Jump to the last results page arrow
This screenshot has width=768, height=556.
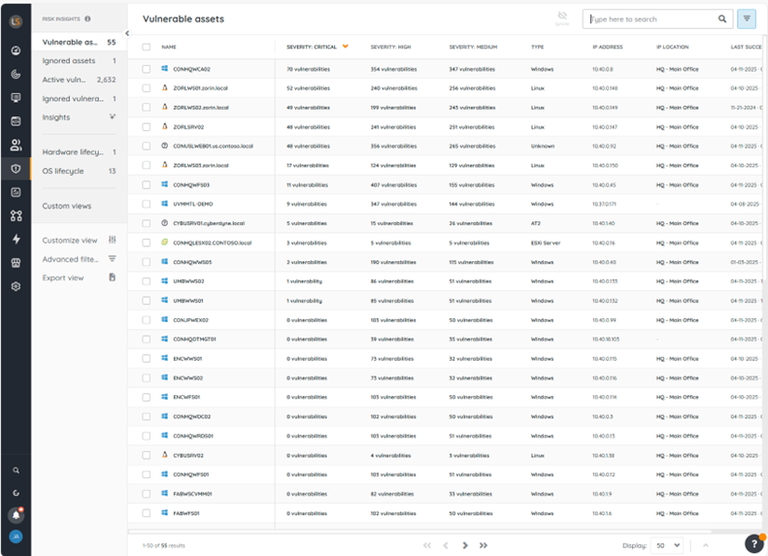tap(484, 545)
